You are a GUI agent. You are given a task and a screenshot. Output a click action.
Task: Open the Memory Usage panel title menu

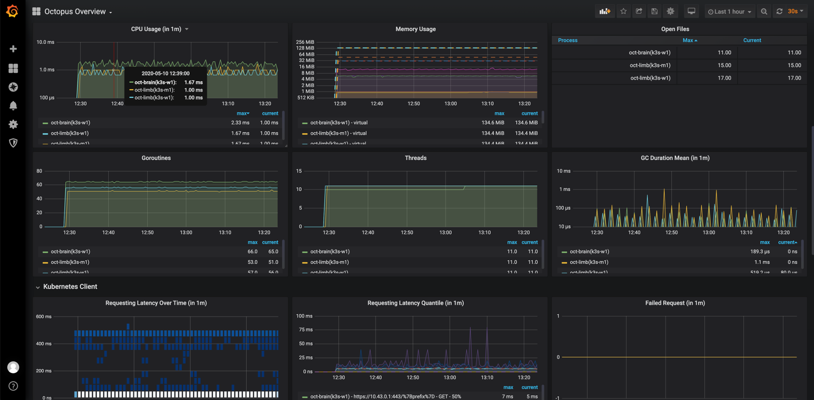[416, 29]
